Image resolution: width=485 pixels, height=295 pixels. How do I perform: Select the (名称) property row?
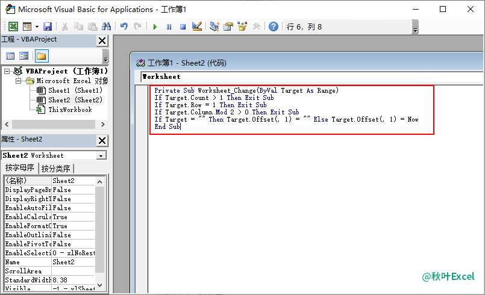pos(49,181)
